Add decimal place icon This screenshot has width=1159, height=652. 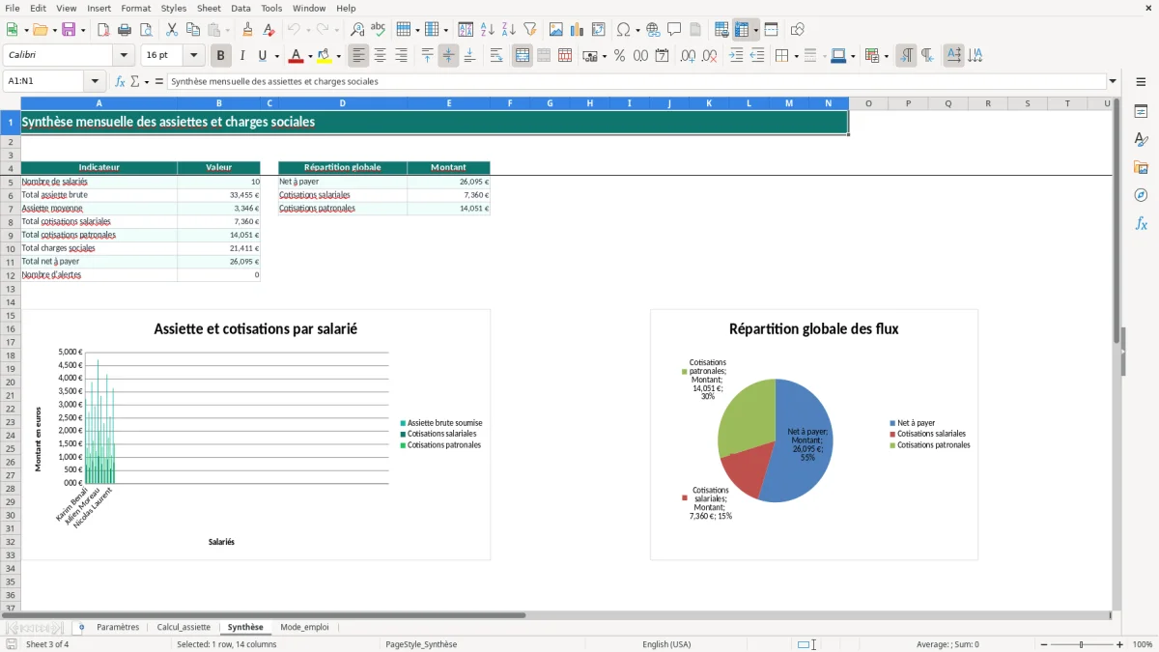point(688,56)
